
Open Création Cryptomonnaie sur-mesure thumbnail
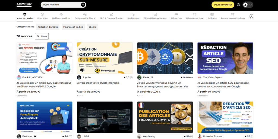(x=105, y=58)
